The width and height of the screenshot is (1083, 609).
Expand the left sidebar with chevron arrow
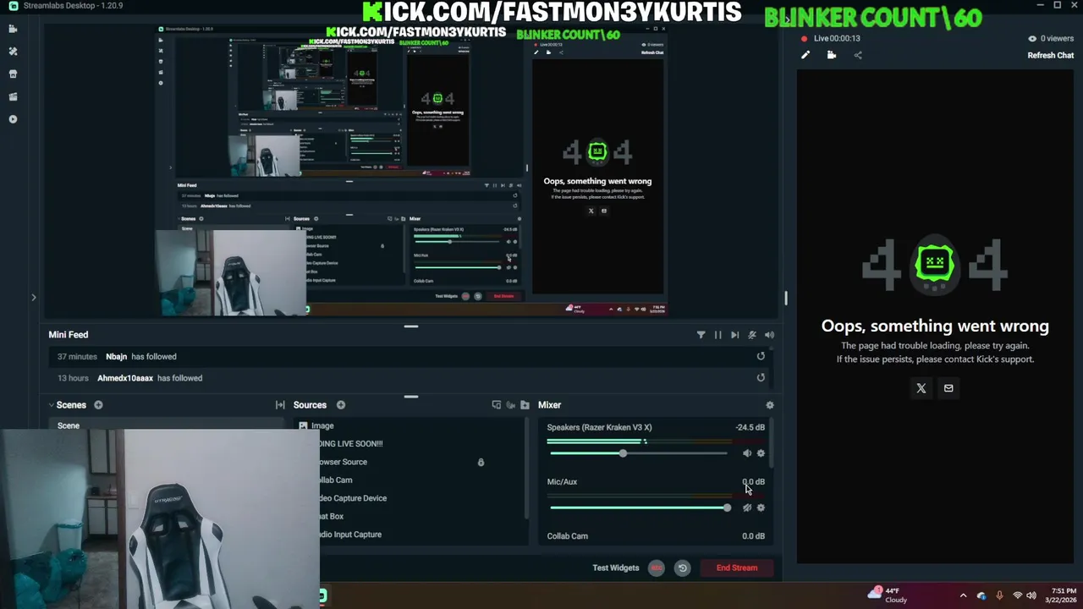point(34,298)
